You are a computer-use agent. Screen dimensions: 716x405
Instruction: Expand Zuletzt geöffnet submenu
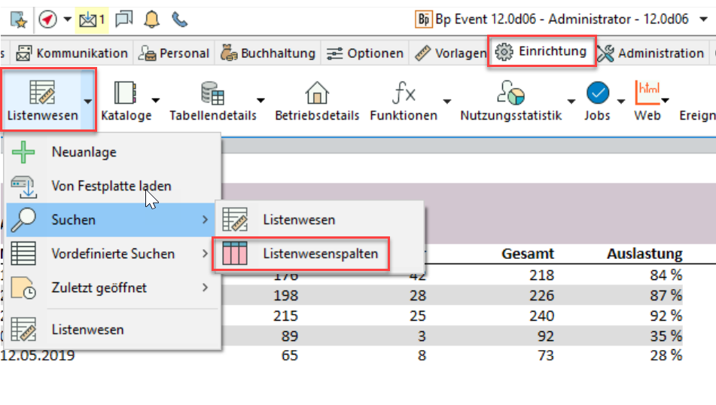click(113, 288)
